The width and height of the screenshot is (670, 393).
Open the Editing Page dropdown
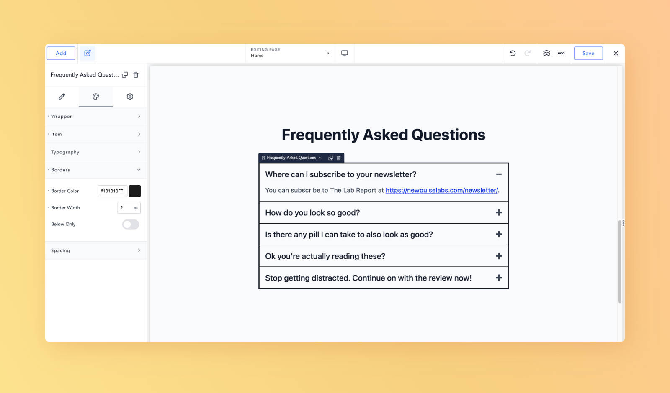point(290,53)
